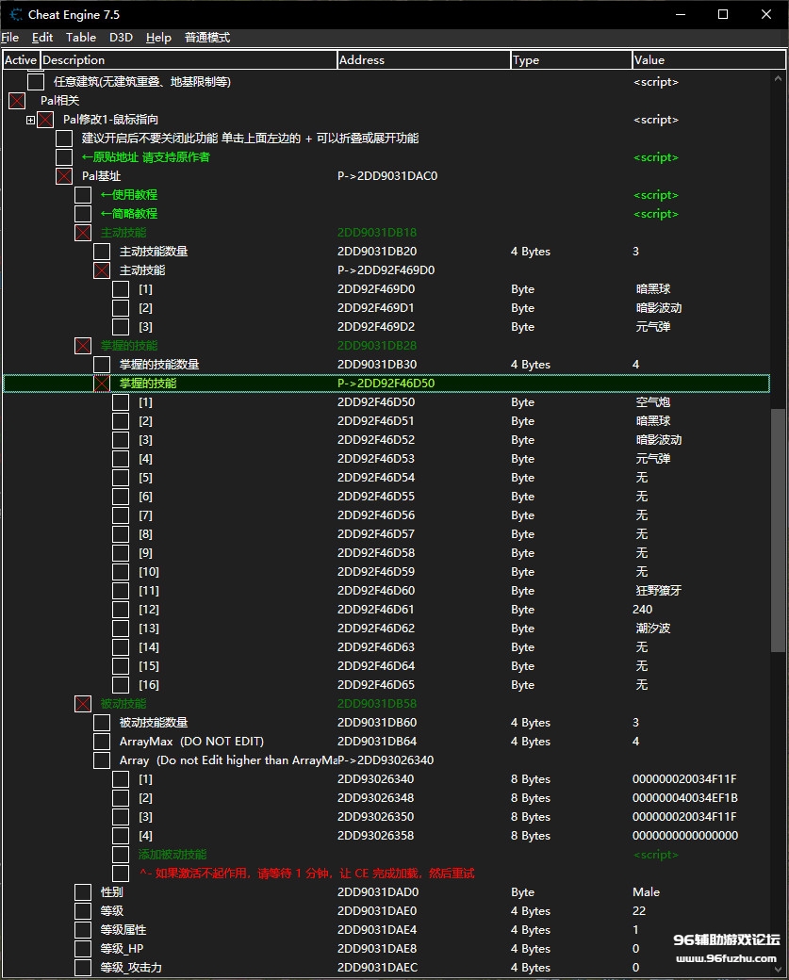The image size is (789, 980).
Task: Click the vertical scrollbar thumb
Action: [x=778, y=528]
